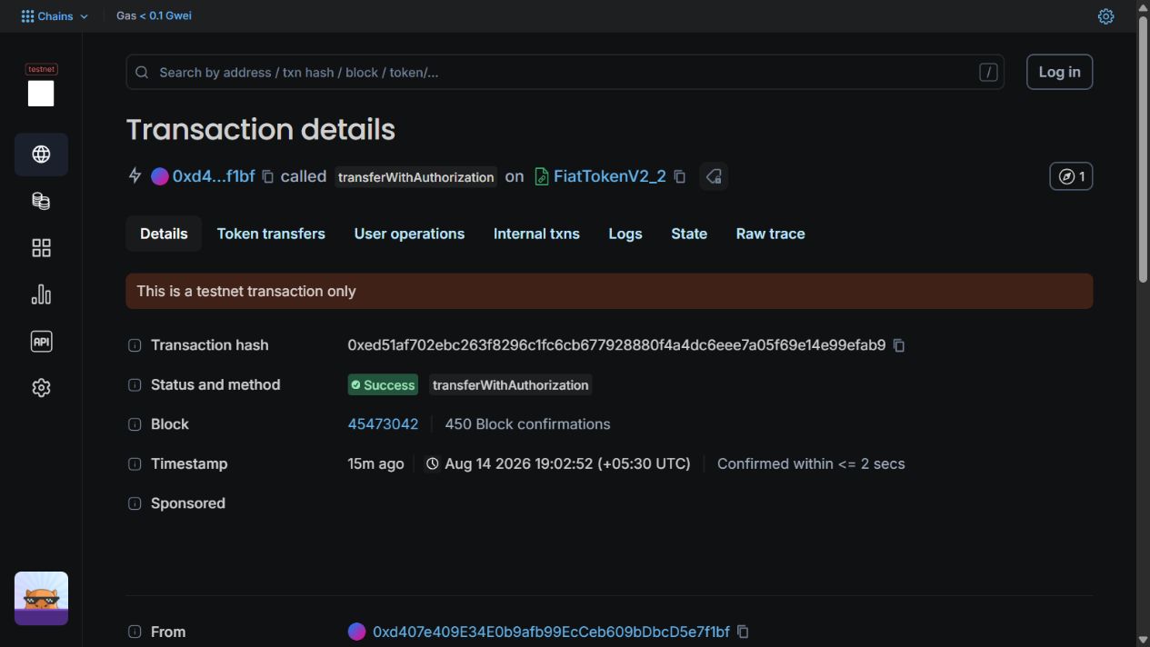Copy the From address at bottom
1150x647 pixels.
pyautogui.click(x=743, y=632)
